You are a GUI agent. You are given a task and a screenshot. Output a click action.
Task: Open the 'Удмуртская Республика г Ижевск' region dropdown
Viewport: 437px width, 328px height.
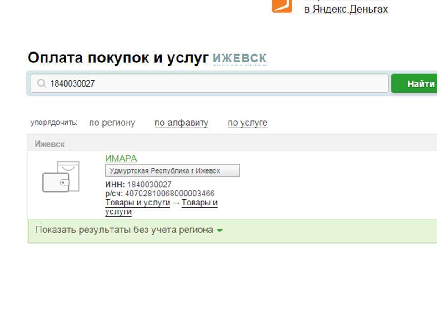172,171
